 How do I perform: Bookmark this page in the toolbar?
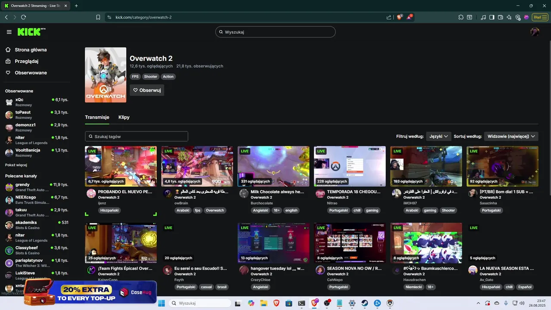tap(98, 17)
